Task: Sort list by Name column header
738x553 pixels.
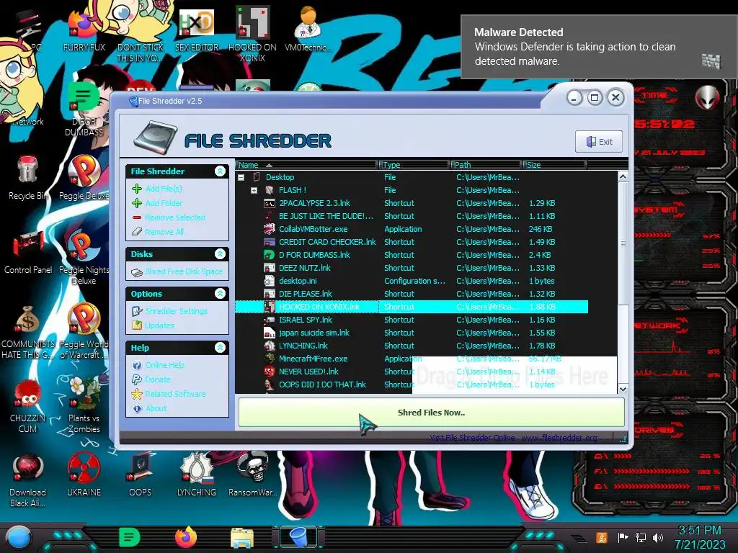Action: click(x=306, y=165)
